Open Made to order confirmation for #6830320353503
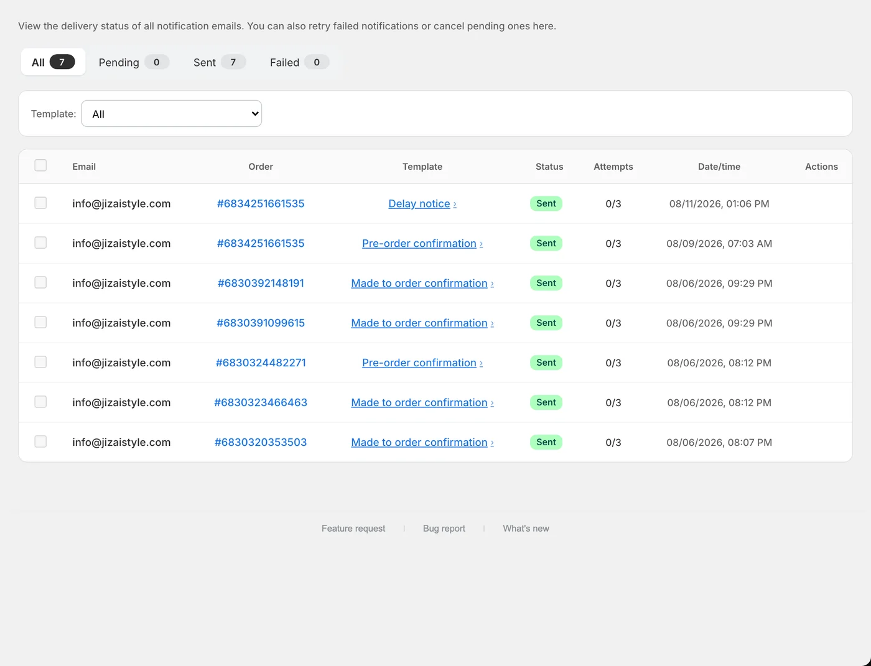 coord(422,442)
